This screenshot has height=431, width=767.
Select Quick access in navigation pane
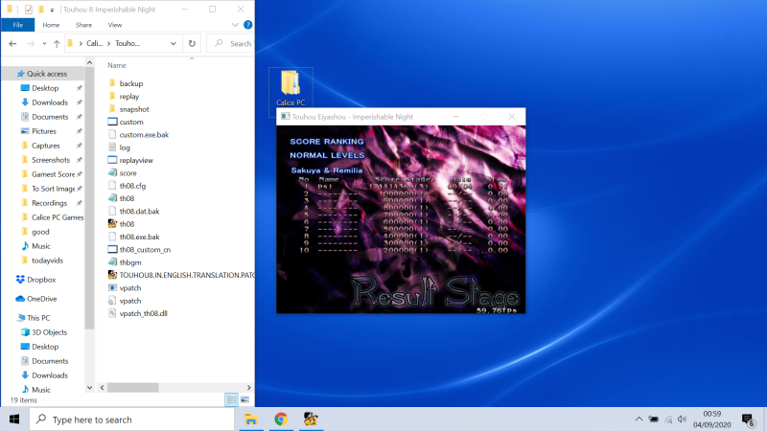[x=46, y=74]
